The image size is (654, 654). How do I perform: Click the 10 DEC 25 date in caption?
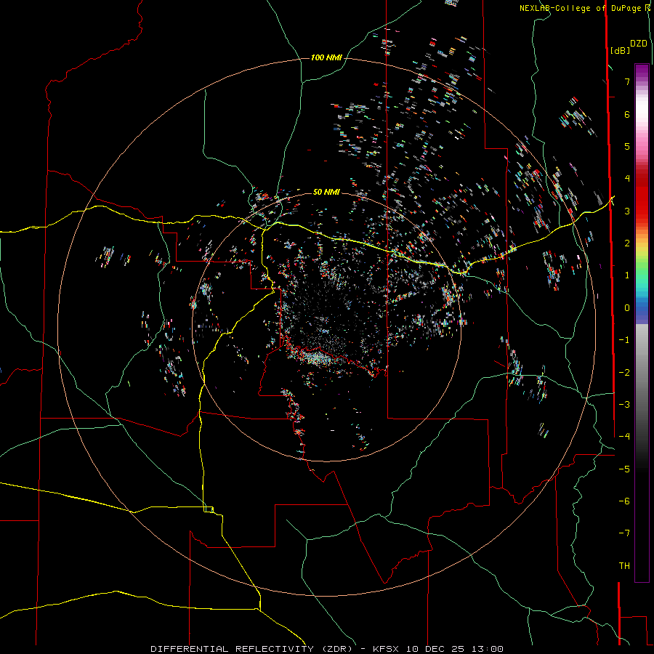point(435,649)
